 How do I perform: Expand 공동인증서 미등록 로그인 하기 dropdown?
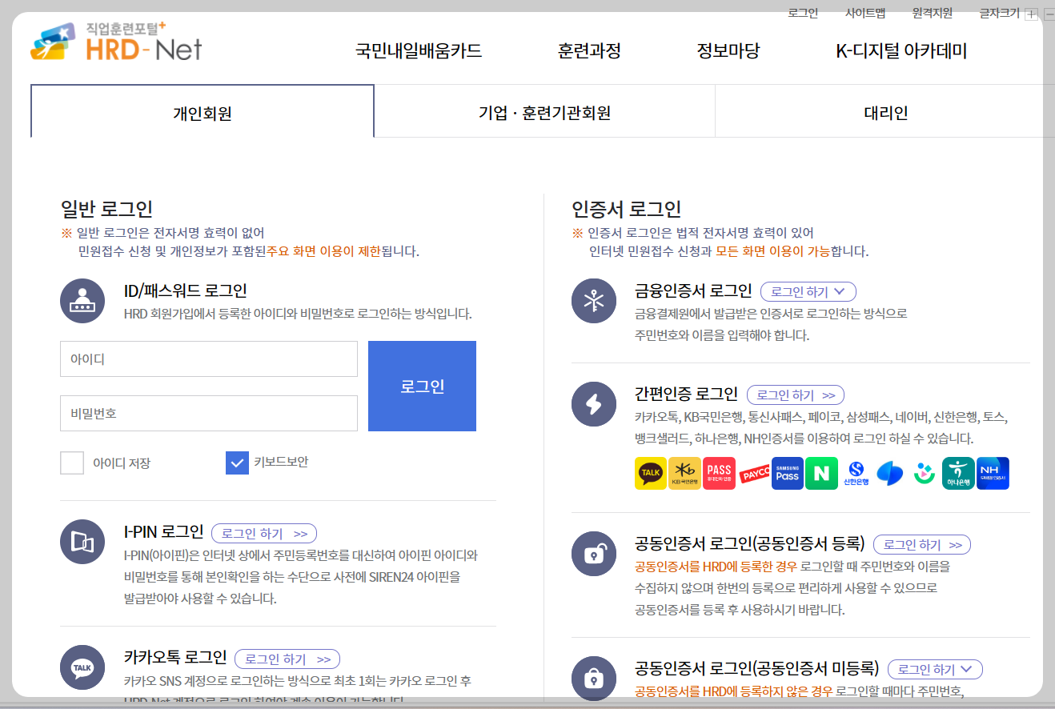(935, 669)
